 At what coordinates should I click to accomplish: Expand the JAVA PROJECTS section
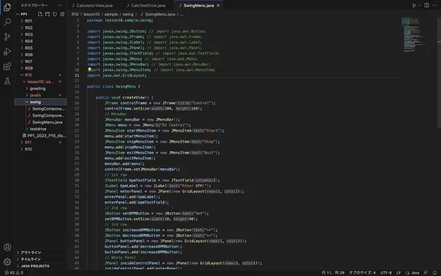[x=34, y=266]
